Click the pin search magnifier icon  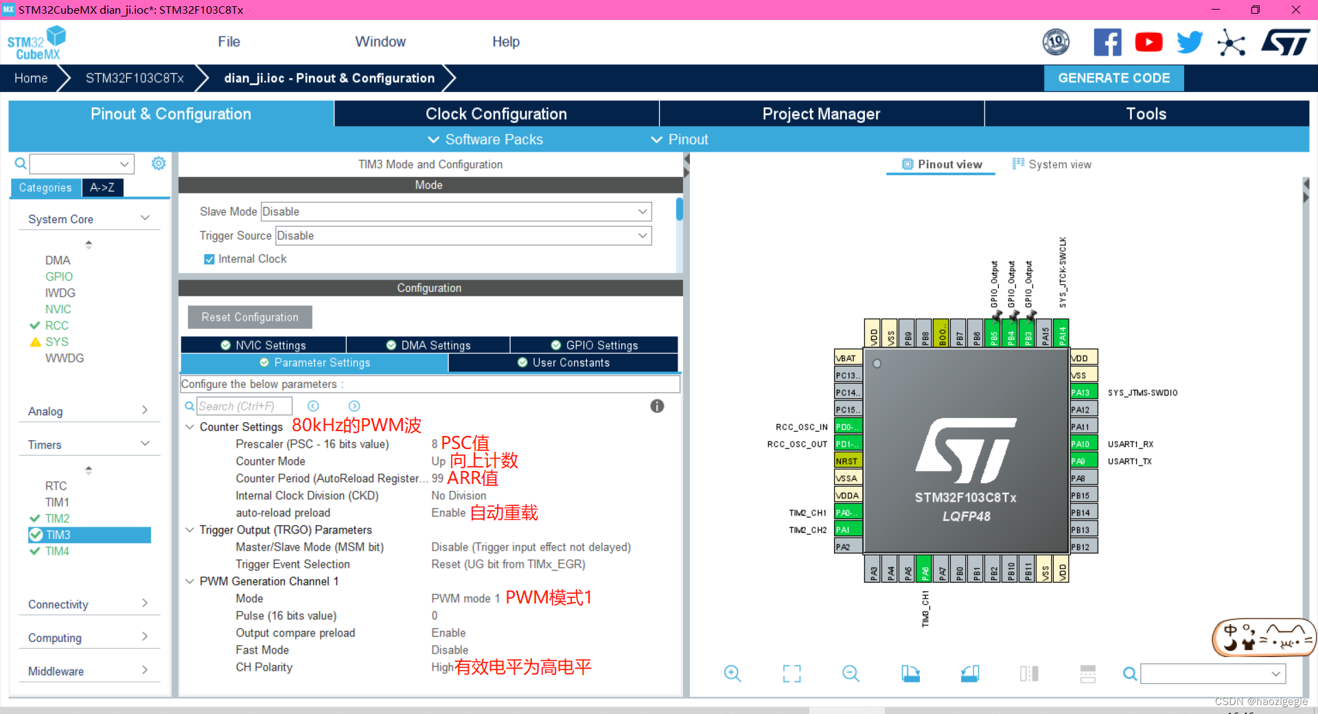pos(1130,673)
